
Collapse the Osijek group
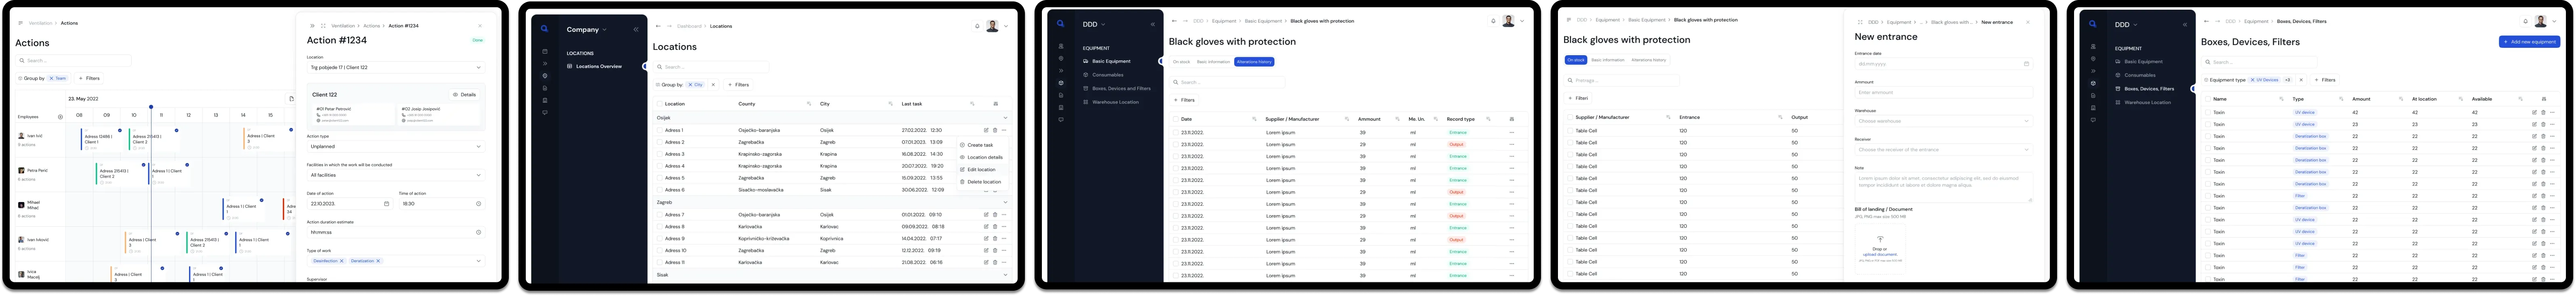coord(1005,118)
